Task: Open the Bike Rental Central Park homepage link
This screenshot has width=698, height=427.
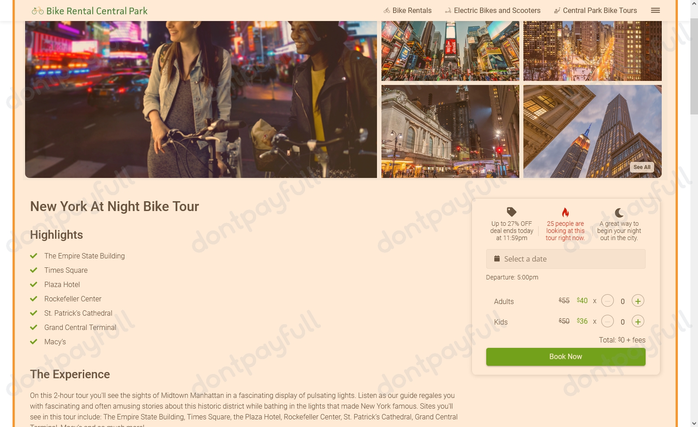Action: tap(90, 11)
